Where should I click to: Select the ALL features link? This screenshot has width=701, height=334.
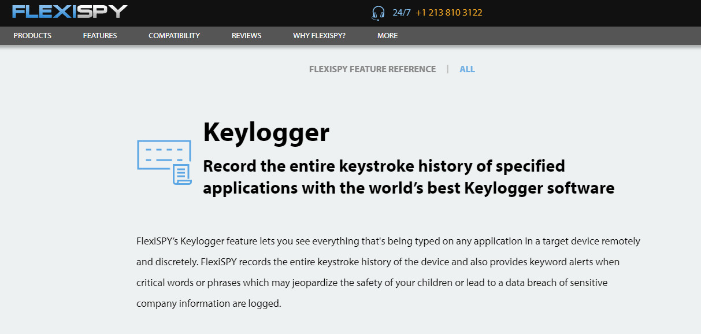tap(467, 69)
